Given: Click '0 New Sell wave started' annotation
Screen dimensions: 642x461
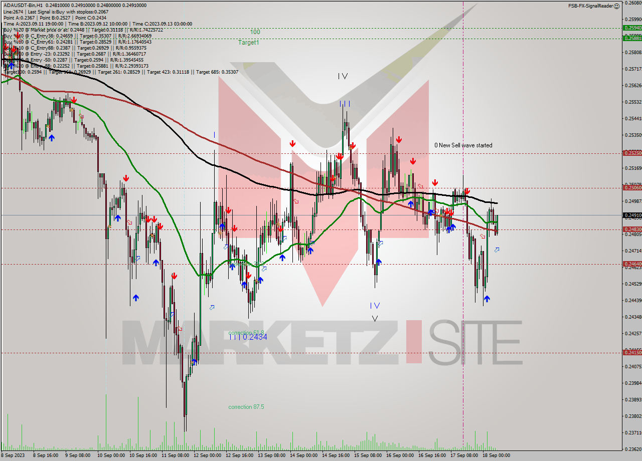Looking at the screenshot, I should click(463, 145).
